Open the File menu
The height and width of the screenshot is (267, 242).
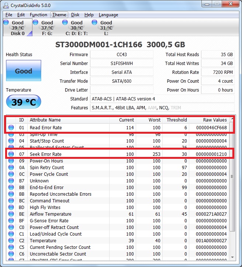9,15
